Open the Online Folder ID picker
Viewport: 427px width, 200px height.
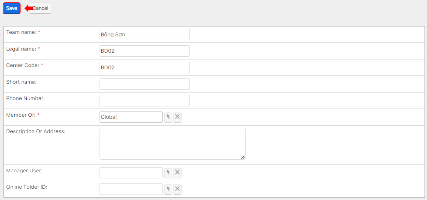[168, 189]
